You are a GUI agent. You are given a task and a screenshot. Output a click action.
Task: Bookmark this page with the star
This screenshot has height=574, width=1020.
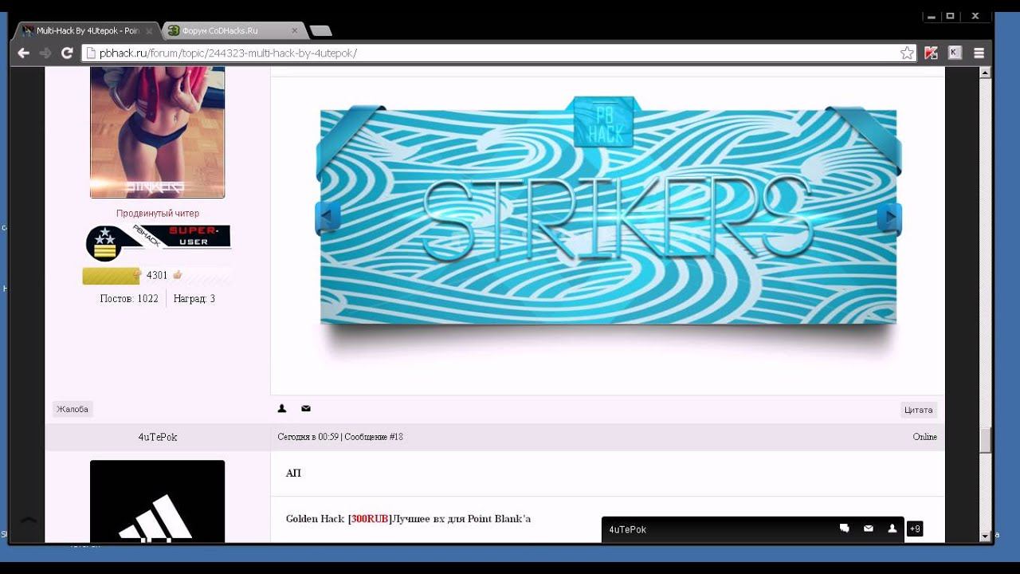pos(907,53)
